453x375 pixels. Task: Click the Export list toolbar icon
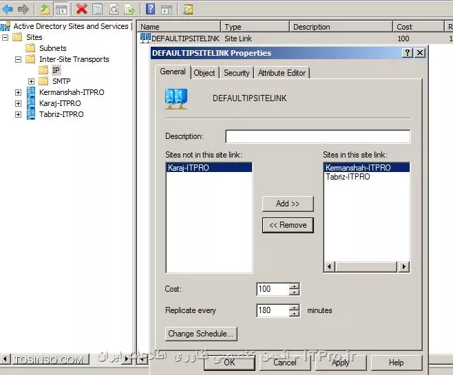[x=129, y=9]
